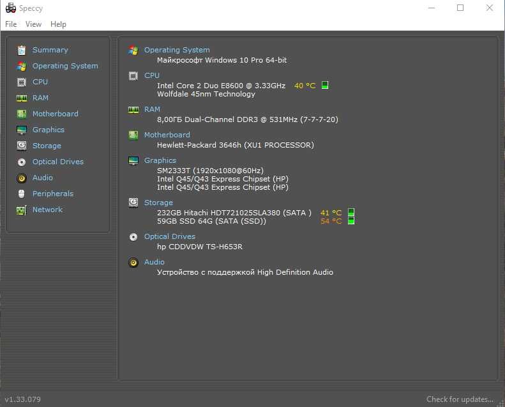Click the Windows flag icon in summary panel
The image size is (505, 407).
[x=133, y=50]
